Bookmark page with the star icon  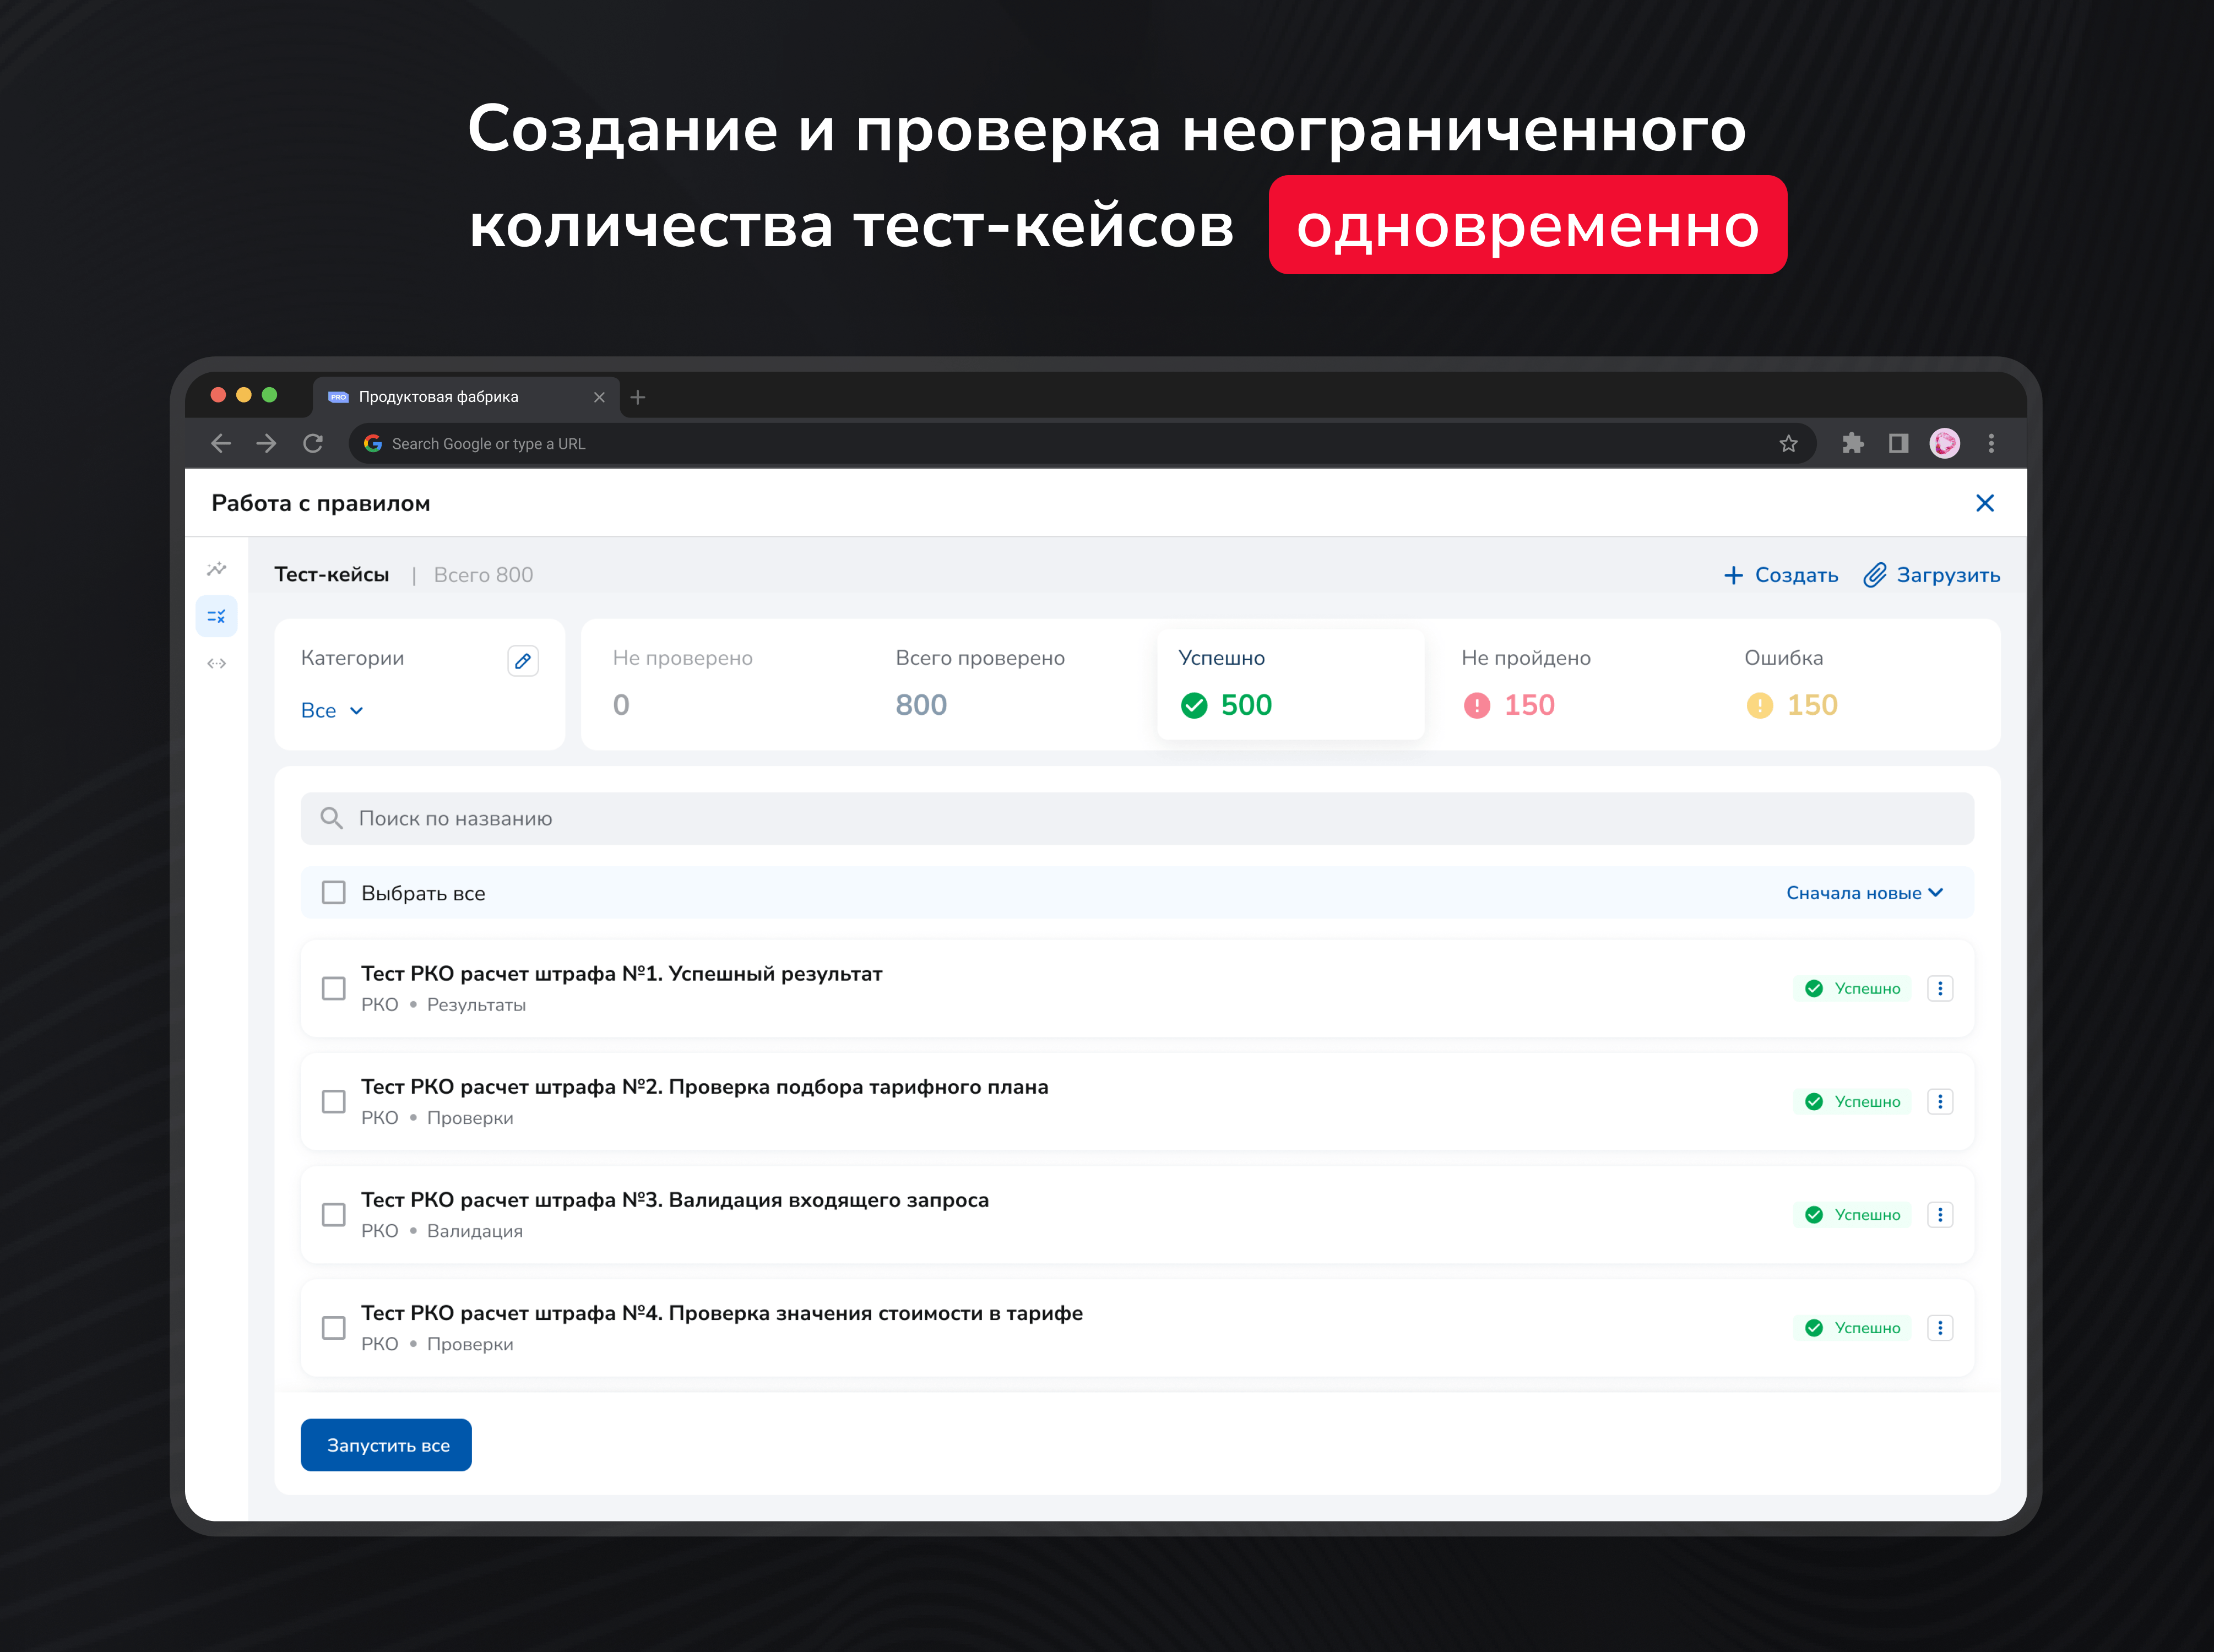tap(1788, 443)
